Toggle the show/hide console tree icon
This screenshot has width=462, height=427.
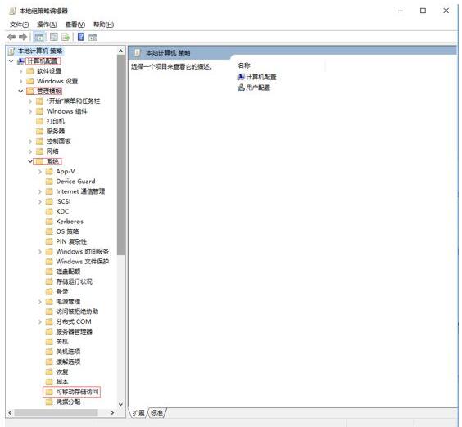pyautogui.click(x=38, y=37)
